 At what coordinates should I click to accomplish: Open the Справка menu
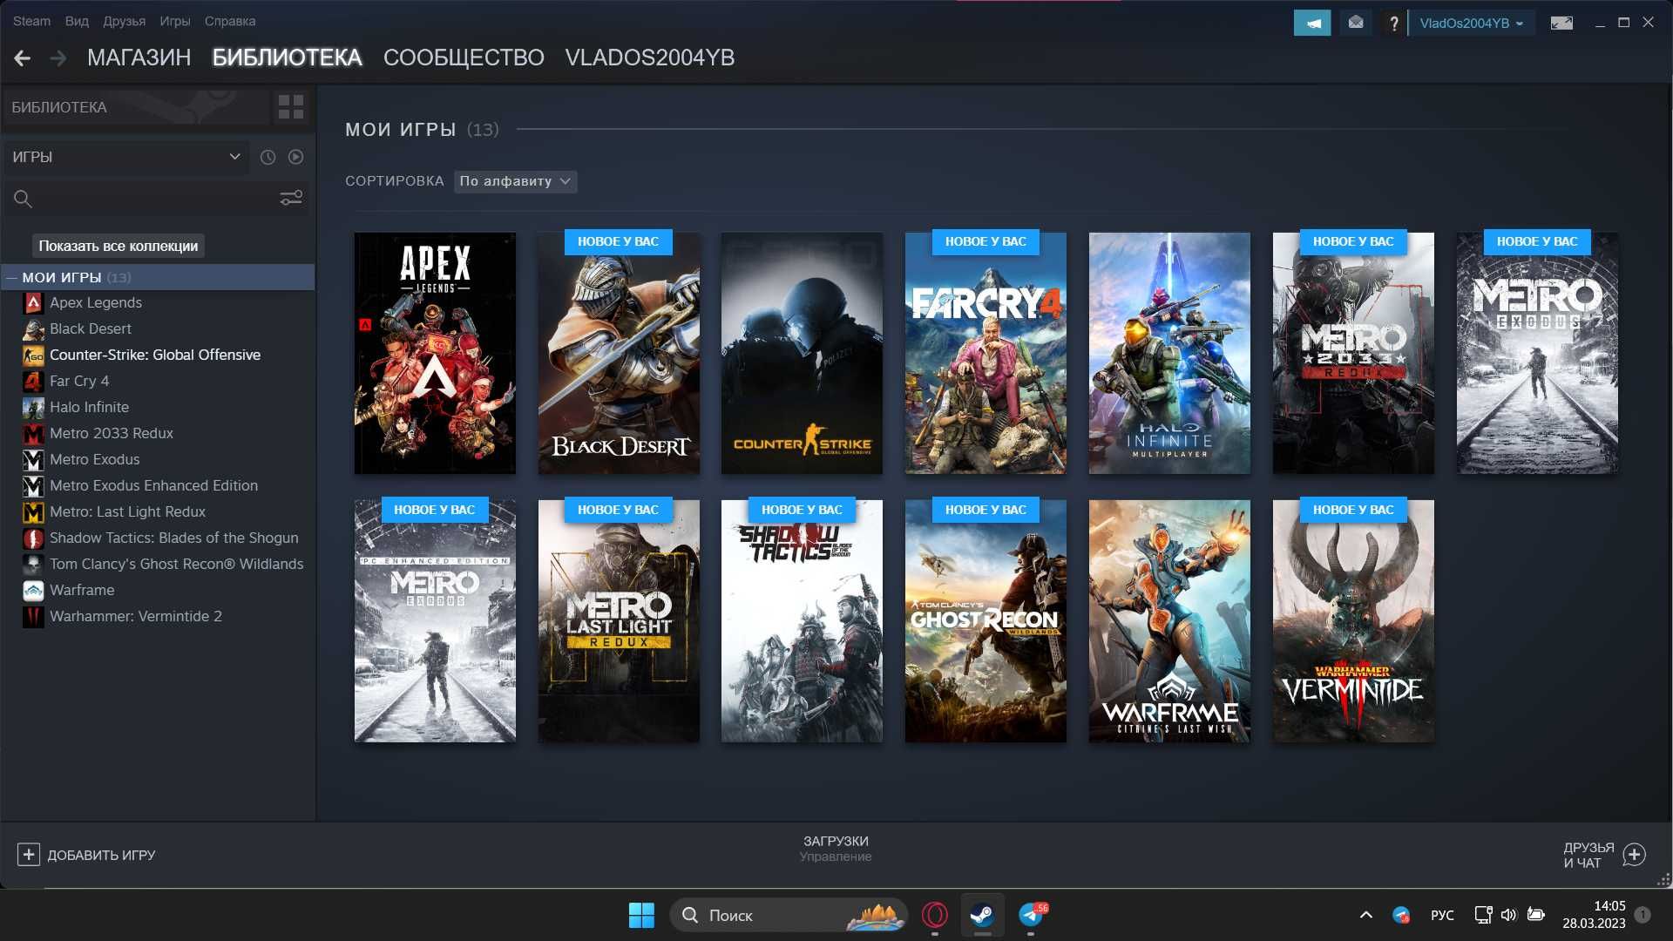click(230, 21)
